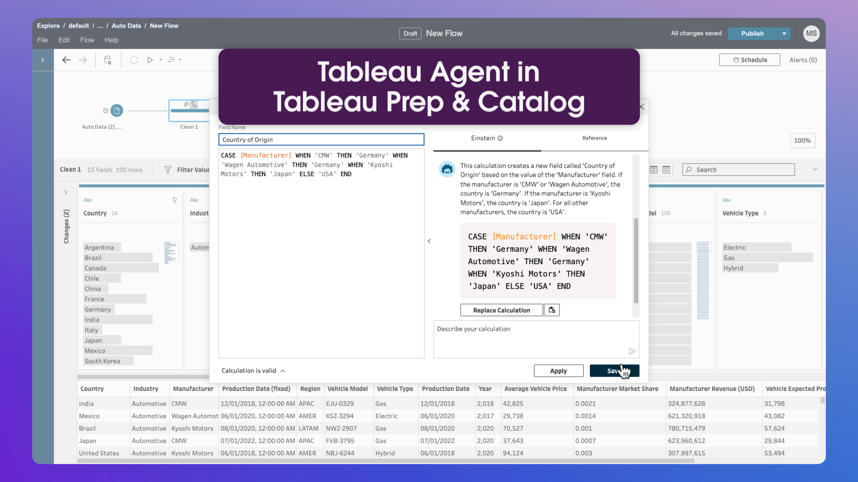Click the Apply button
The width and height of the screenshot is (858, 482).
[x=558, y=371]
